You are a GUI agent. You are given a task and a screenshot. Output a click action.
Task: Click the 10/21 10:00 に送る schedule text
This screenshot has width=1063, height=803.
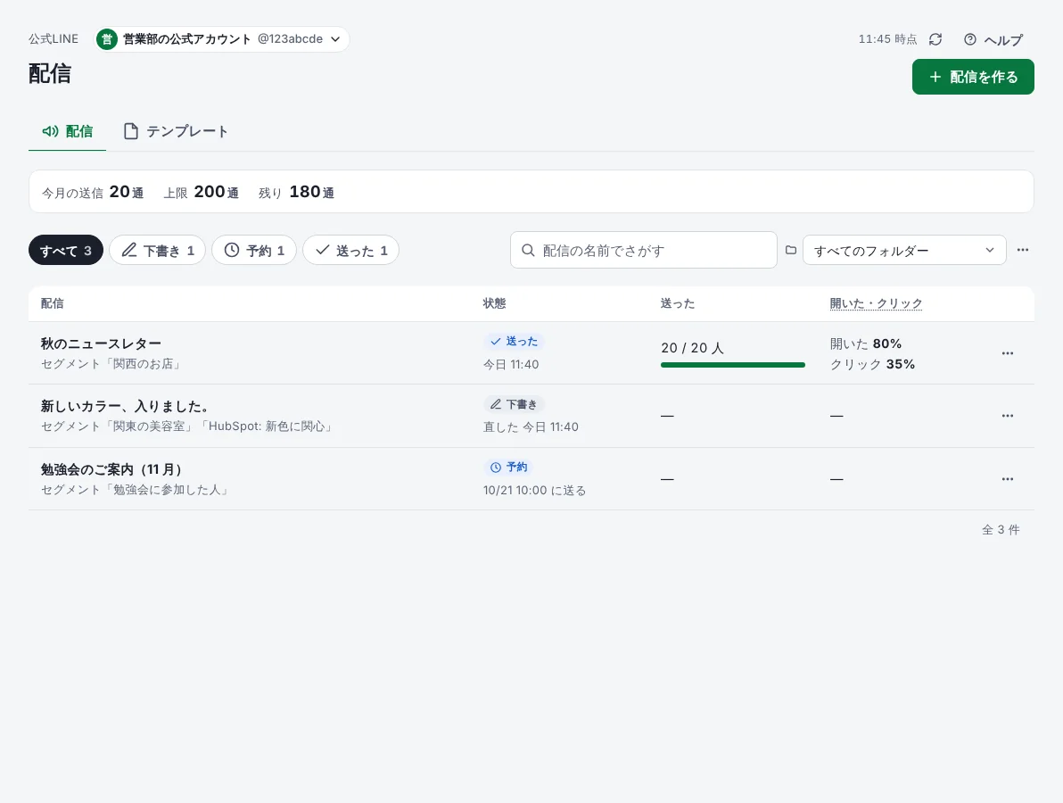tap(534, 491)
